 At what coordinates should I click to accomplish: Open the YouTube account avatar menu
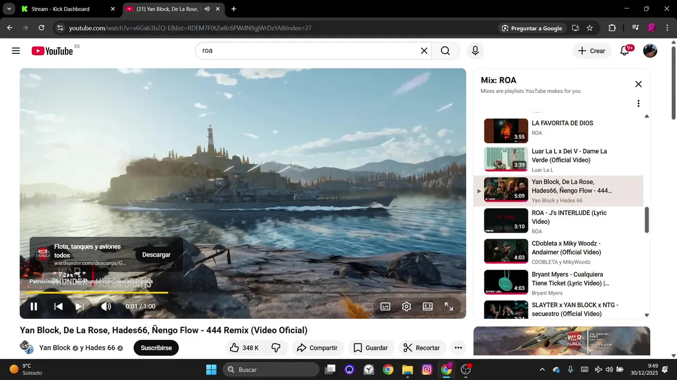pyautogui.click(x=650, y=51)
